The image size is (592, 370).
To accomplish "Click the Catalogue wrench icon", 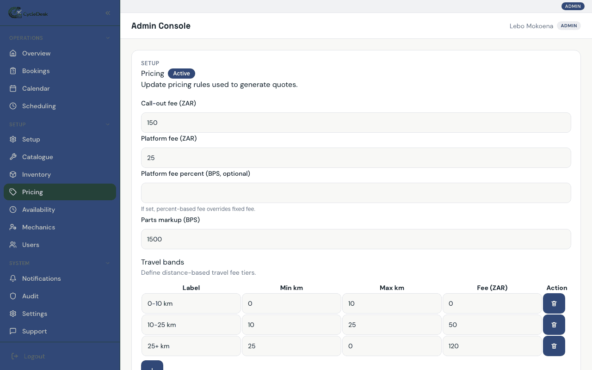I will tap(13, 157).
